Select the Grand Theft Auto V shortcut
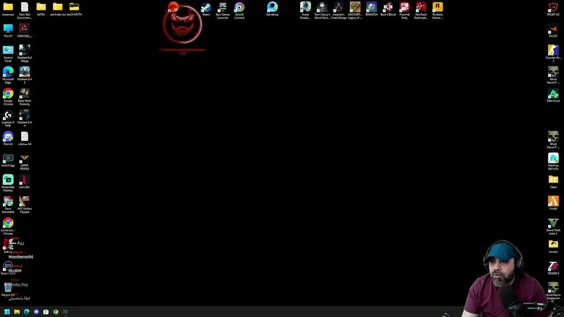Image resolution: width=564 pixels, height=317 pixels. click(x=553, y=227)
